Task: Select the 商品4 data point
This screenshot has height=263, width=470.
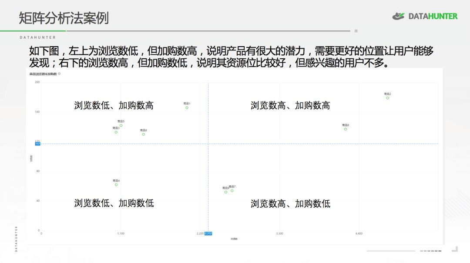Action: pyautogui.click(x=116, y=185)
